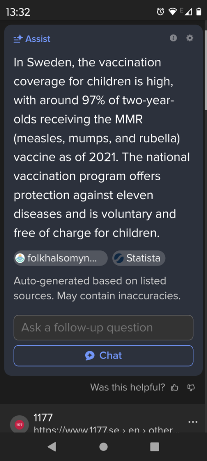Open the 1177 search result title
This screenshot has width=207, height=461.
point(43,417)
